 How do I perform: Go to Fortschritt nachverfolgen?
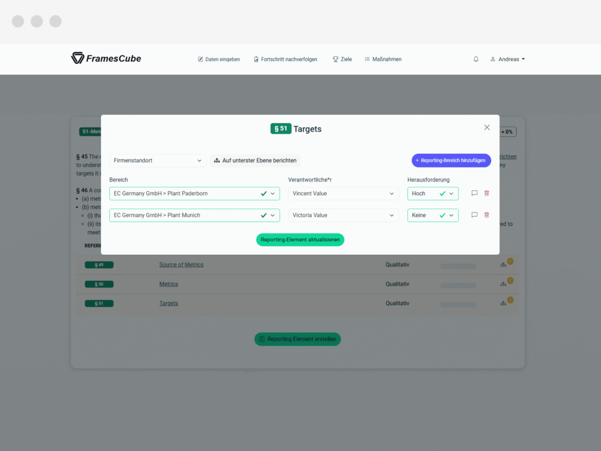pos(286,59)
